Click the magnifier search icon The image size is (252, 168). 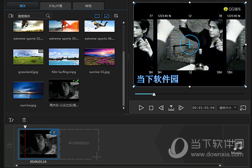pyautogui.click(x=48, y=16)
